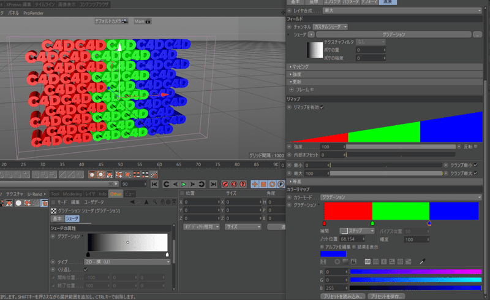Toggle クランプ最大 checkbox
The width and height of the screenshot is (490, 300).
pyautogui.click(x=476, y=173)
